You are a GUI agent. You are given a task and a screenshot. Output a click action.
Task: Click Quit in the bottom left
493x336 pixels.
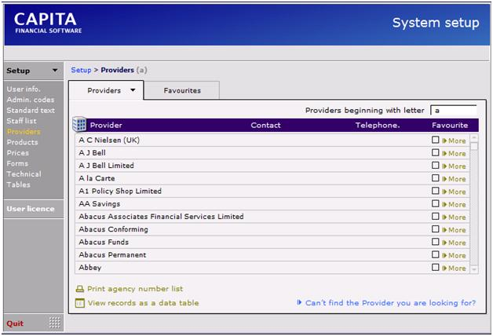click(15, 323)
